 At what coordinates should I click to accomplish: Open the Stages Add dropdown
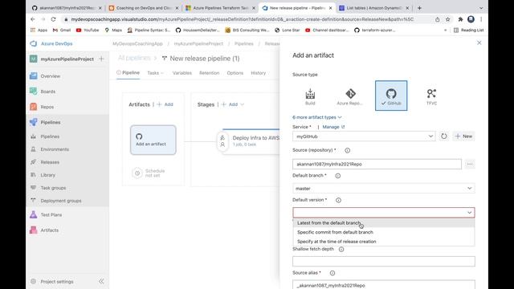point(233,104)
